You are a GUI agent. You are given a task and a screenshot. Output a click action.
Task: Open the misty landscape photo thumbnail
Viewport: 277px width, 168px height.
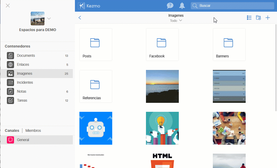tap(229, 161)
